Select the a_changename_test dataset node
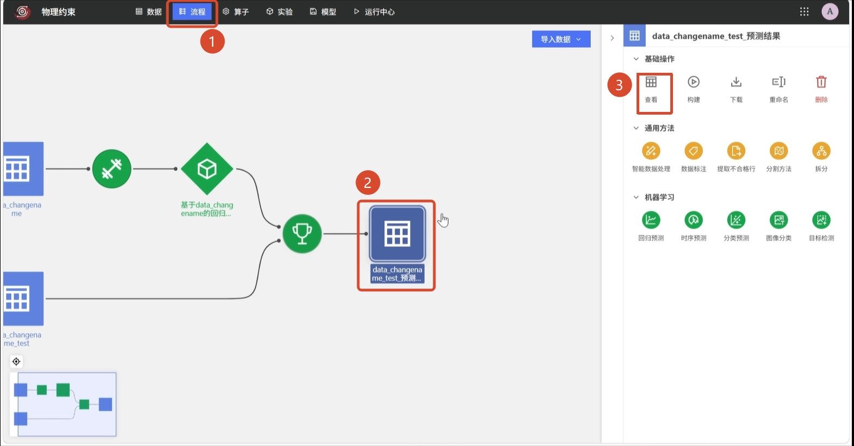 (23, 299)
